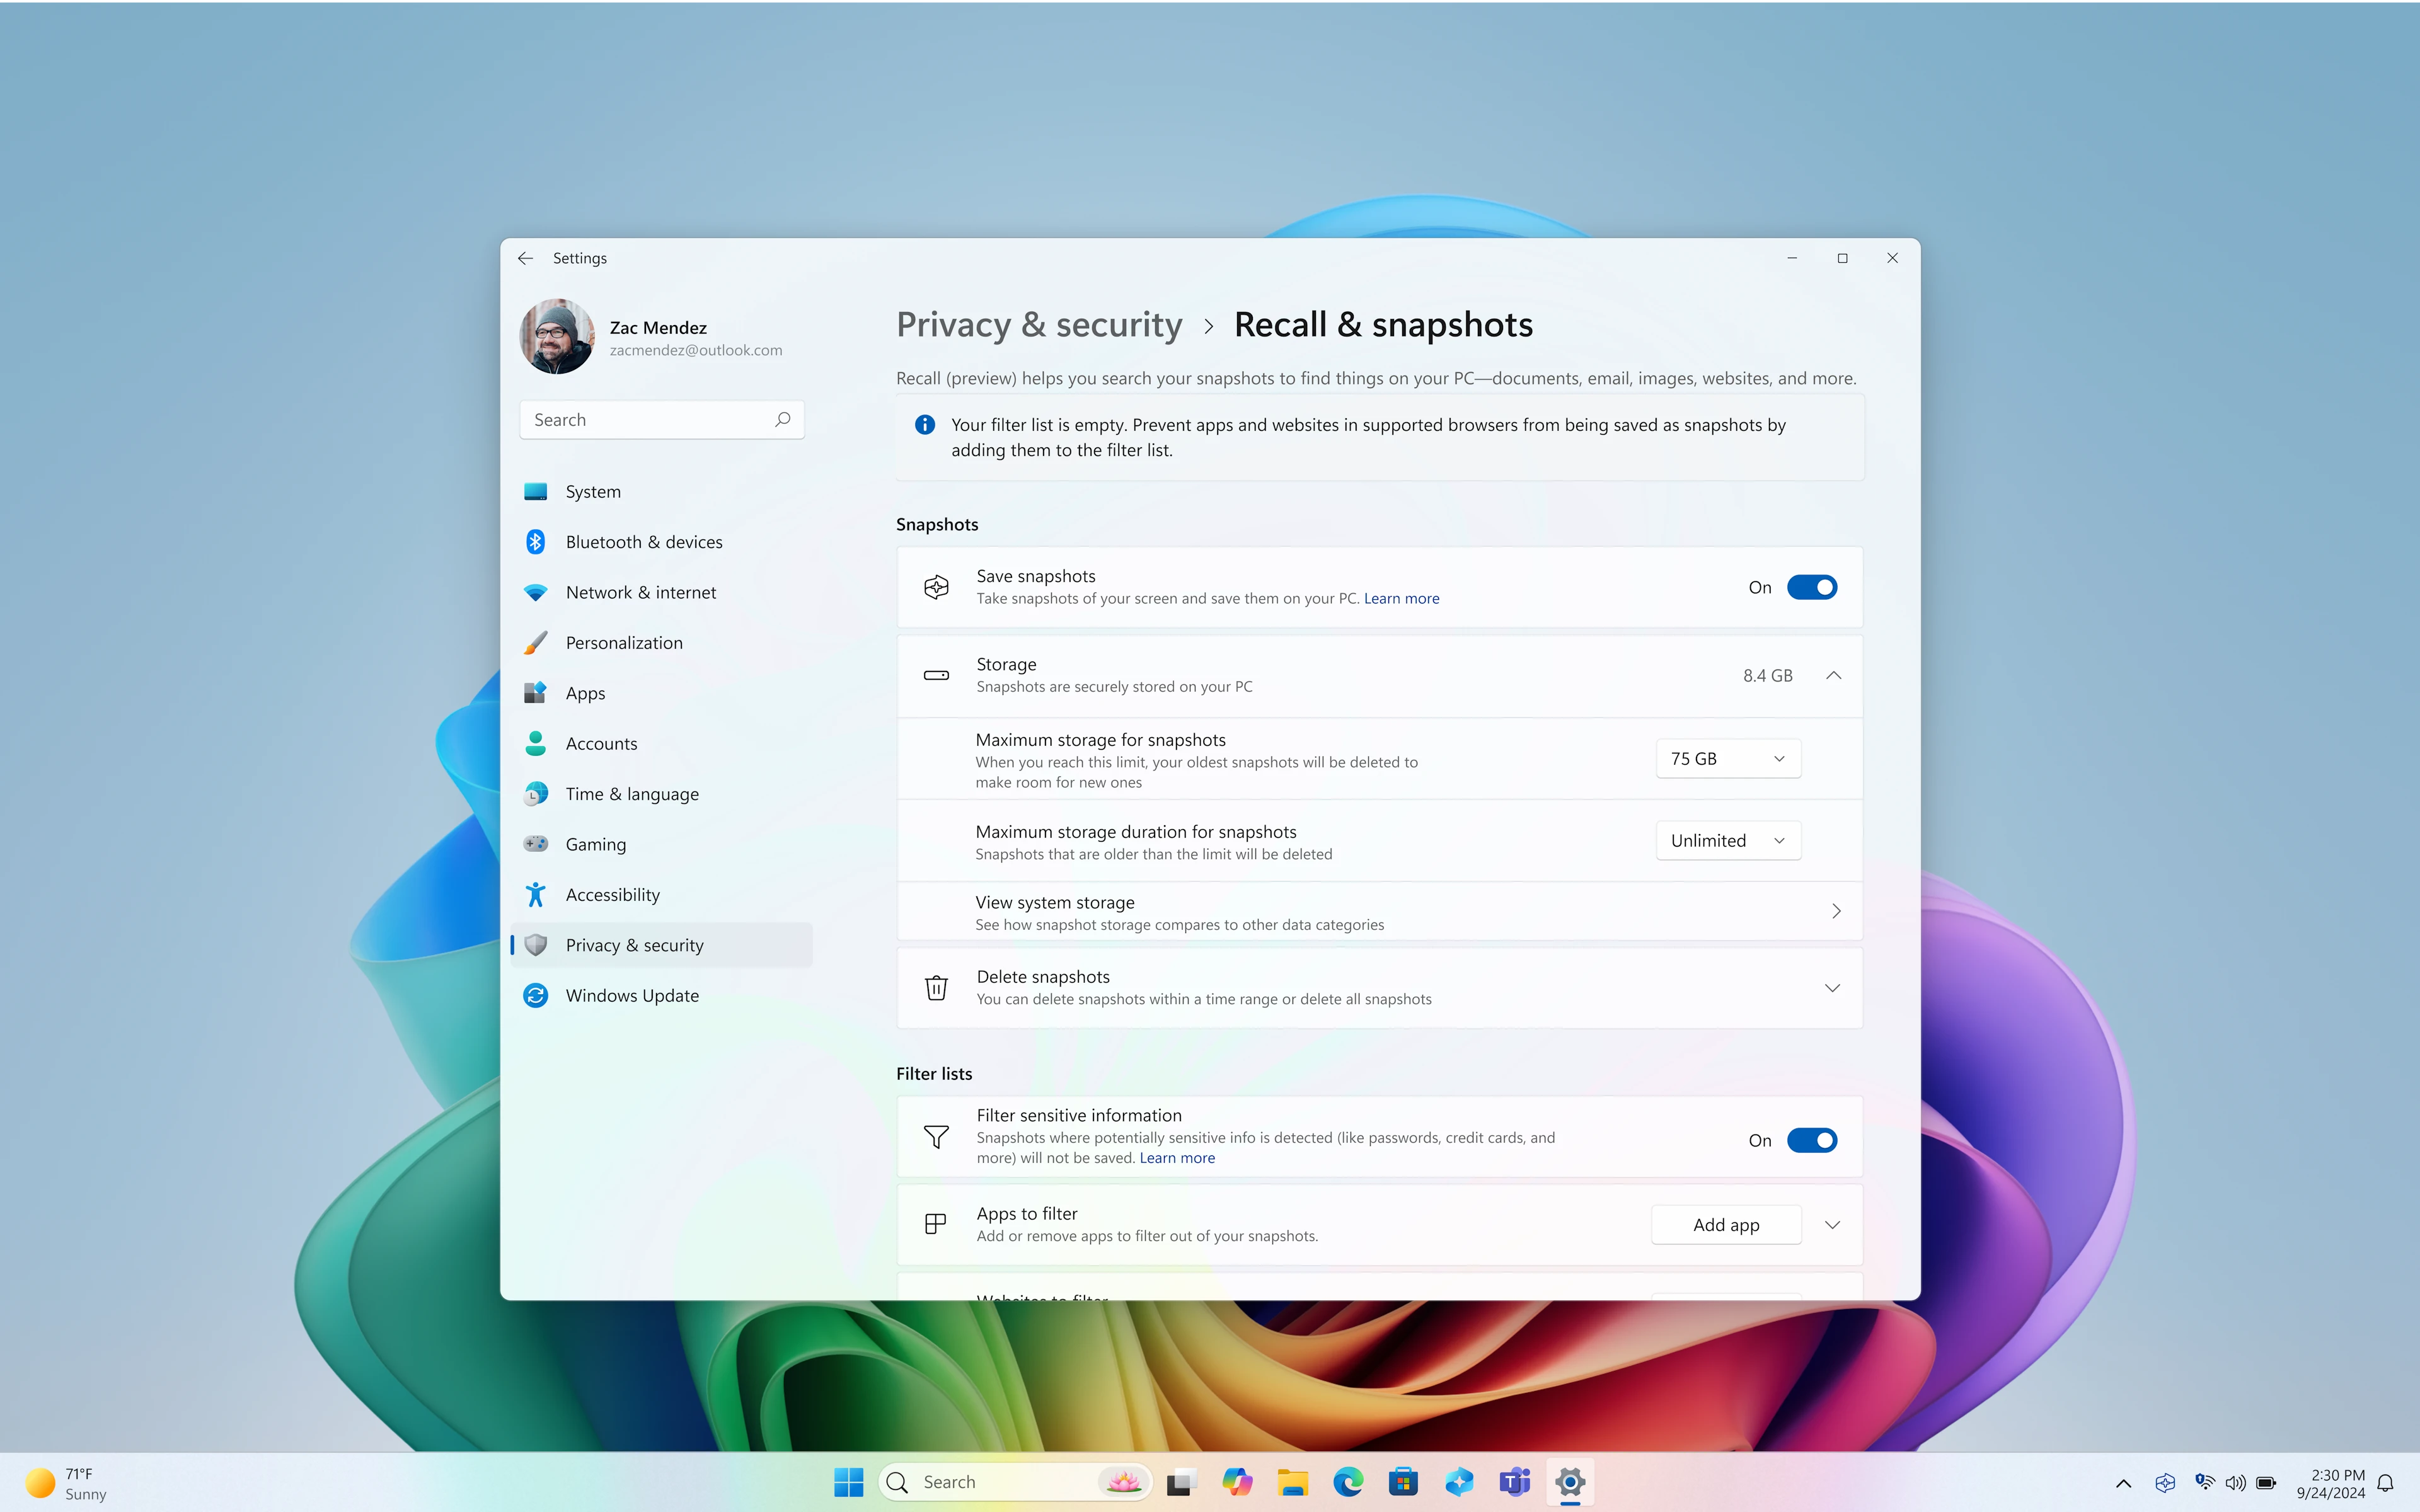Click the Settings search input field
The height and width of the screenshot is (1512, 2420).
[660, 420]
